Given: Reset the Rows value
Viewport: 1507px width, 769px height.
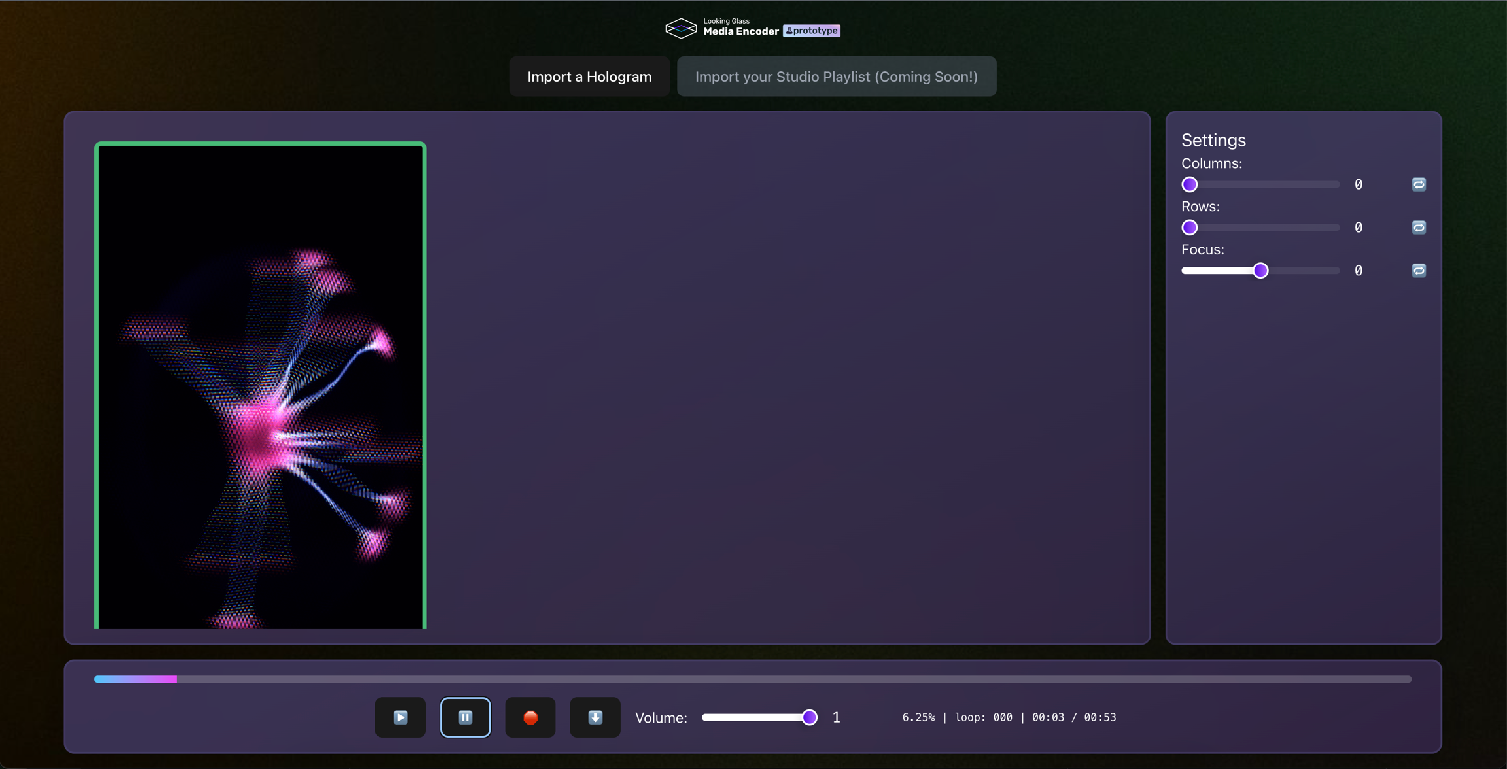Looking at the screenshot, I should 1418,228.
